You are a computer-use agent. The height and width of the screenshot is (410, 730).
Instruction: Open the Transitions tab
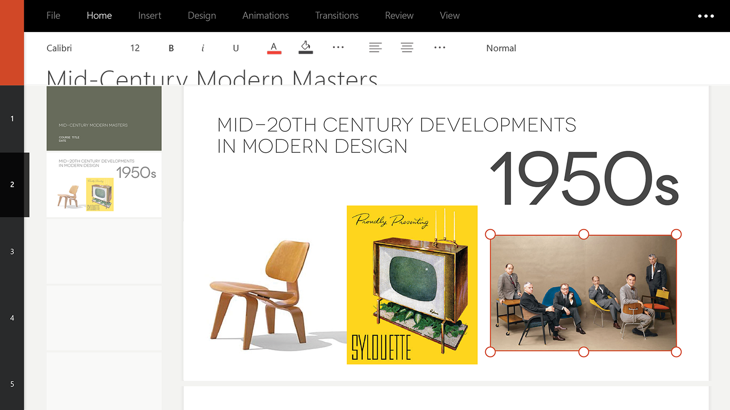pos(337,15)
